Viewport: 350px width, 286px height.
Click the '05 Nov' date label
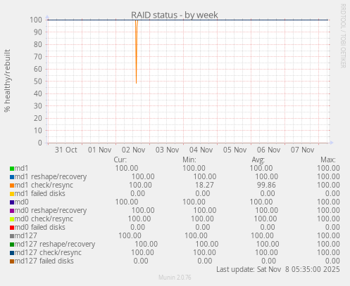235,150
